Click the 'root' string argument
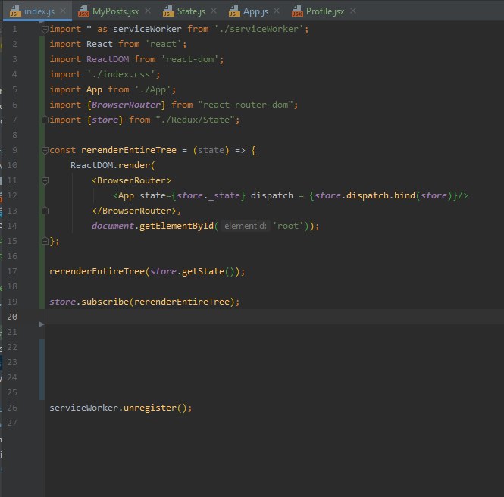This screenshot has width=504, height=497. 289,226
